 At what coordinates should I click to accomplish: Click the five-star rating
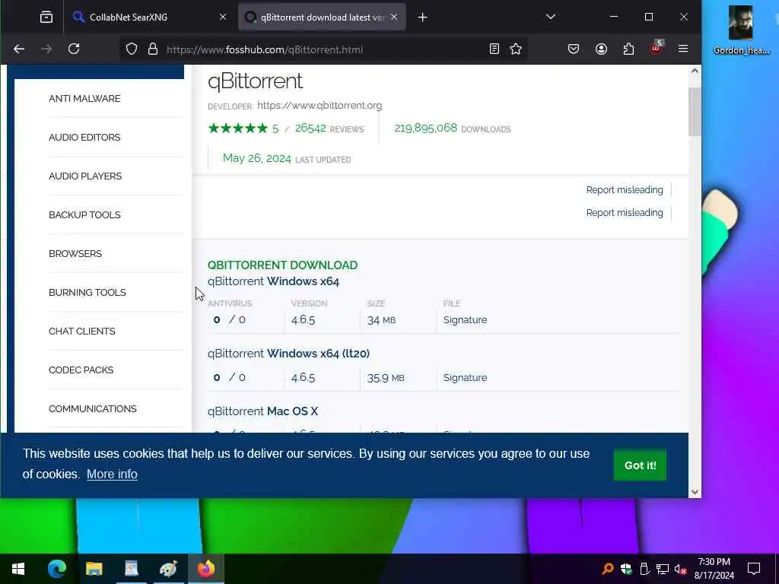237,129
